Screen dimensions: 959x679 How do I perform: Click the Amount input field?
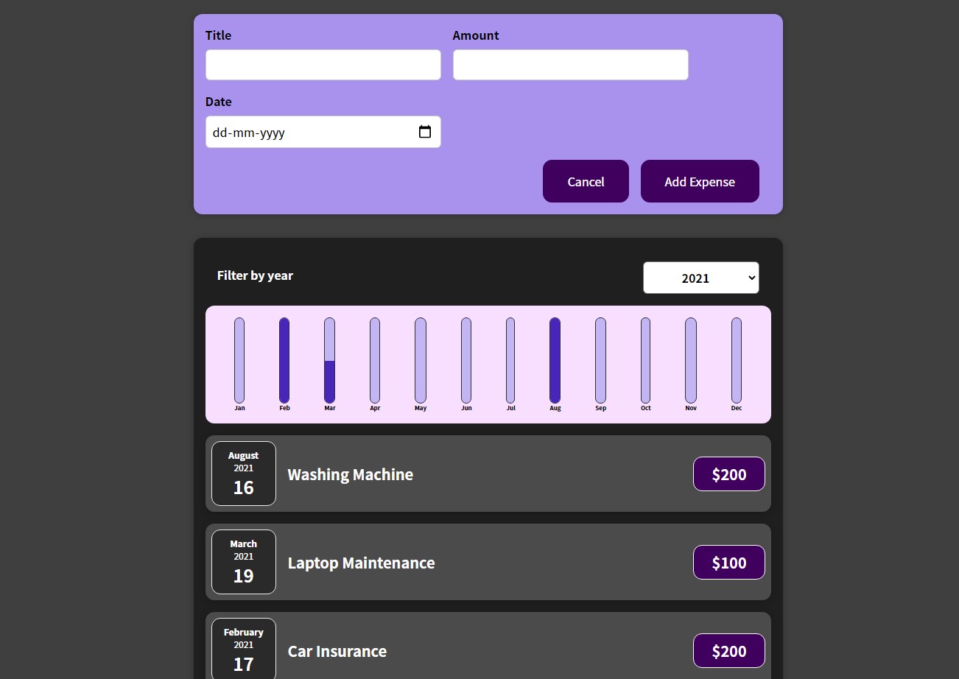pyautogui.click(x=571, y=65)
